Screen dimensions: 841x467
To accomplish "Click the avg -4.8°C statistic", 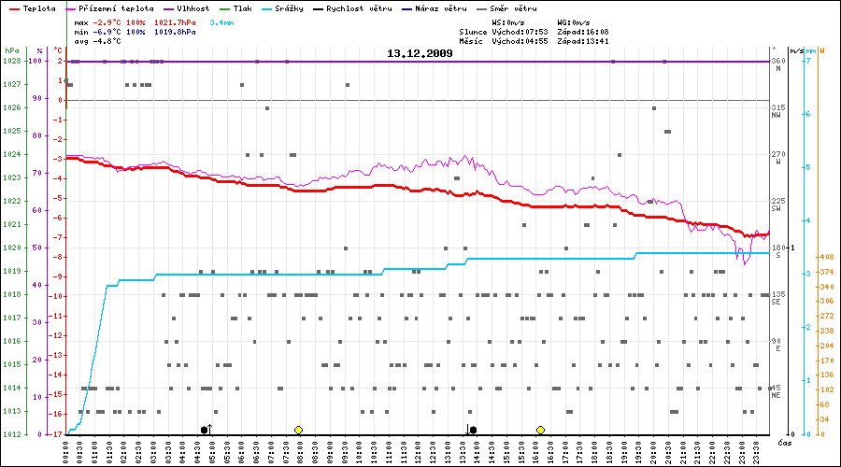I will click(x=98, y=40).
